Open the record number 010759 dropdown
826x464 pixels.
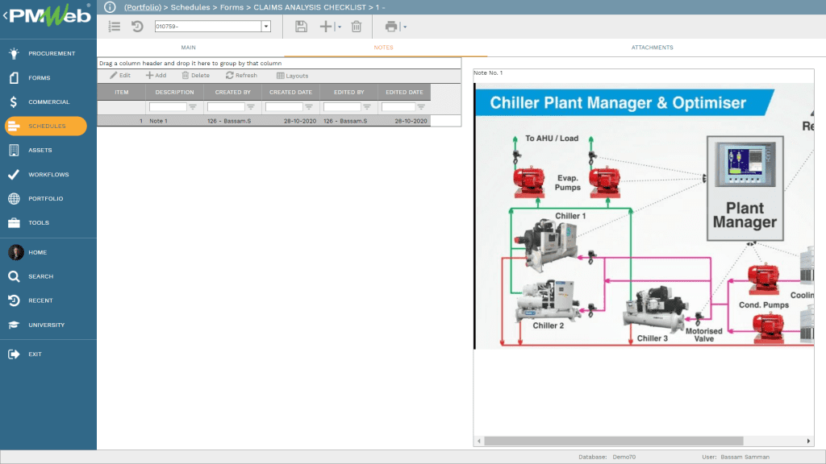pos(266,27)
